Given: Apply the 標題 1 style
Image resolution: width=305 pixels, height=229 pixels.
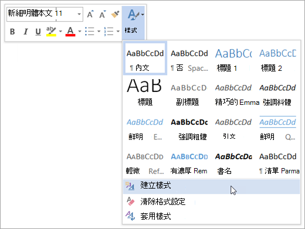Looking at the screenshot, I should click(x=233, y=60).
